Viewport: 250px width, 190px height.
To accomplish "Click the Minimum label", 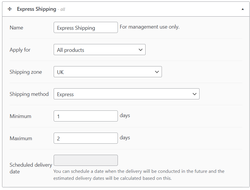I will (x=20, y=116).
